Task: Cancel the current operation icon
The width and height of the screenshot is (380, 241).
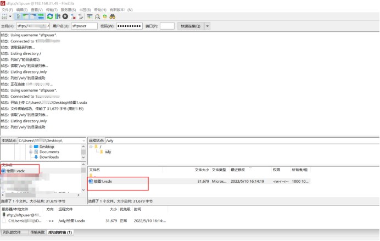Action: [65, 16]
